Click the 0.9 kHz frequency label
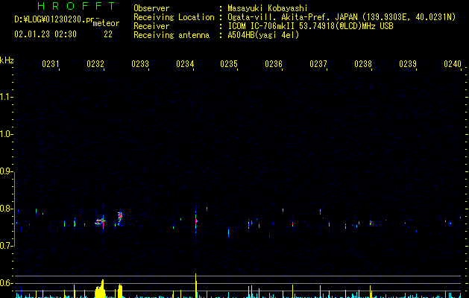 (6, 171)
